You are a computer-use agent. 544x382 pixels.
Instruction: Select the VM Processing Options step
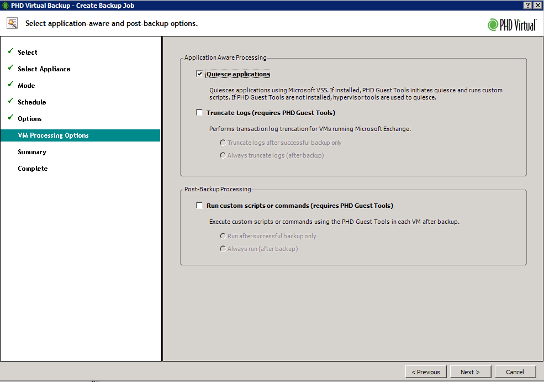point(81,135)
